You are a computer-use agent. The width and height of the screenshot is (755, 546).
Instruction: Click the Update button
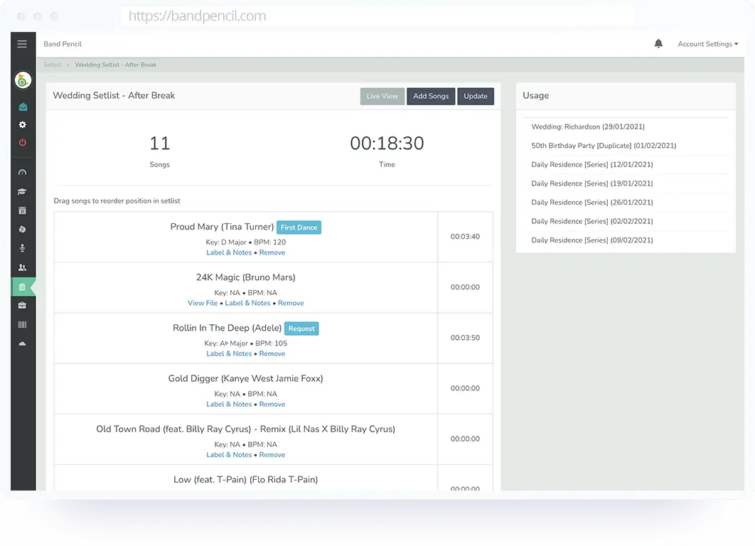476,96
